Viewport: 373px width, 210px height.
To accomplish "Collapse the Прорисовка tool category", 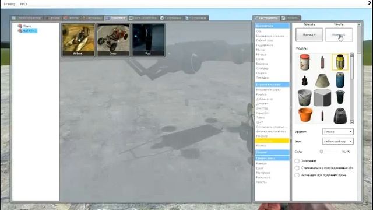I will [x=272, y=158].
